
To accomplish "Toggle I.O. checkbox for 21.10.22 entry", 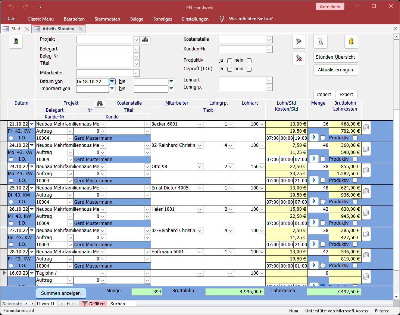I will click(x=11, y=138).
